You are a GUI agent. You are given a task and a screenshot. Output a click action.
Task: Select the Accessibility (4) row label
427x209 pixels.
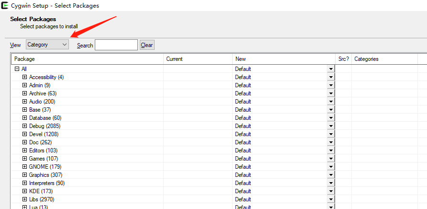pyautogui.click(x=46, y=77)
